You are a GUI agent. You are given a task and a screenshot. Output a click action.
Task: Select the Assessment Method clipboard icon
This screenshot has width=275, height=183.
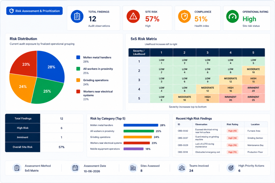pyautogui.click(x=17, y=168)
